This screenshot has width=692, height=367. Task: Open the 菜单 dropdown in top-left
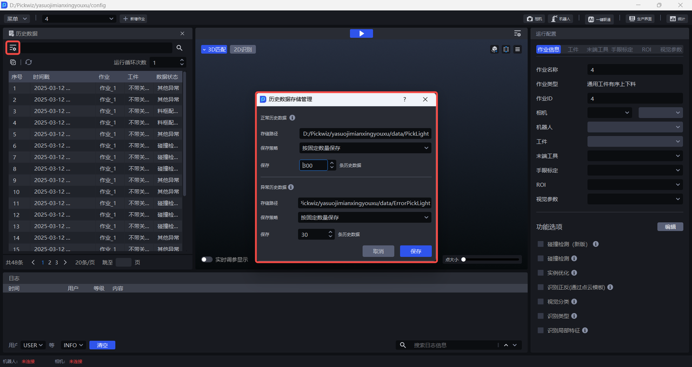(17, 19)
